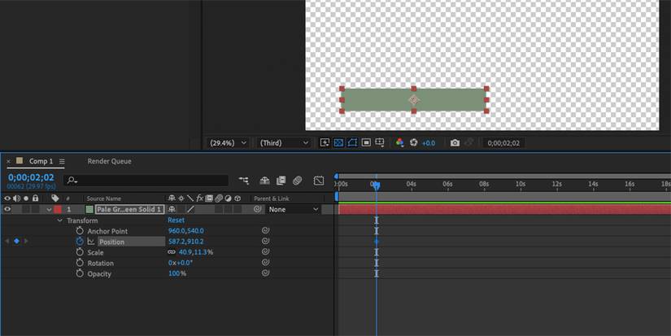Open the Parent None dropdown
The width and height of the screenshot is (671, 336).
(x=294, y=209)
